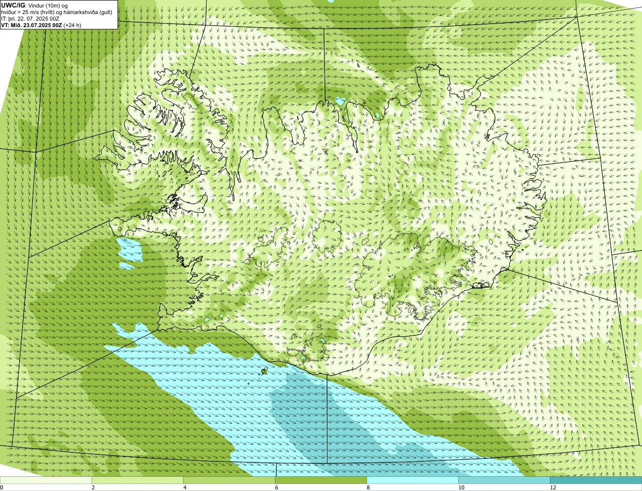
Task: Click the 8–10 m/s light cyan legend swatch
Action: pyautogui.click(x=413, y=480)
